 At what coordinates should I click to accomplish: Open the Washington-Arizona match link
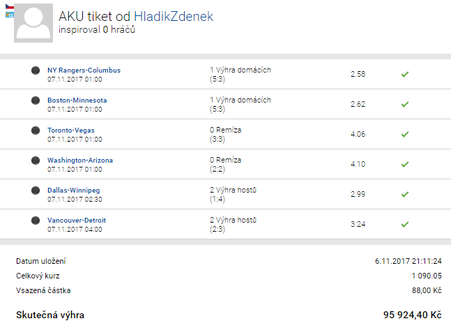point(79,161)
